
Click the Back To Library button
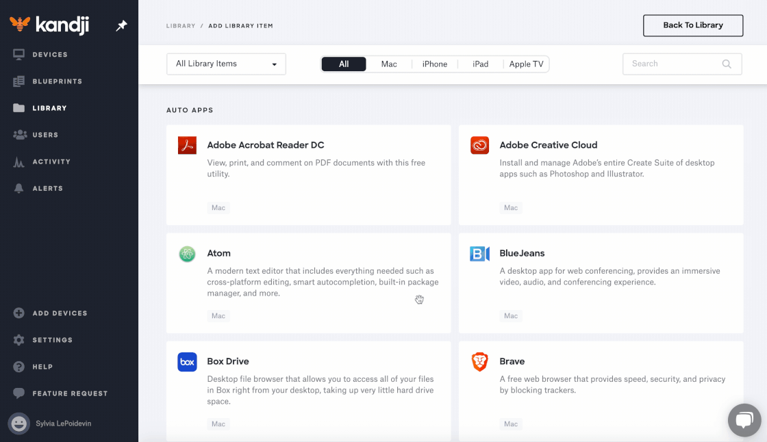click(692, 25)
